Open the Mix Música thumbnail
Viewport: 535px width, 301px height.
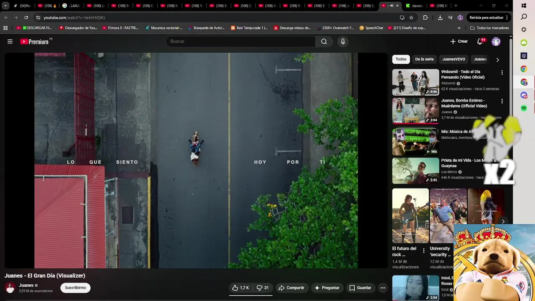click(x=415, y=142)
